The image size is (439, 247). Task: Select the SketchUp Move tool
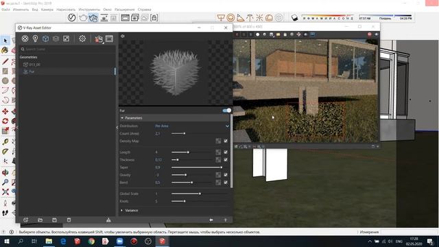[x=5, y=111]
